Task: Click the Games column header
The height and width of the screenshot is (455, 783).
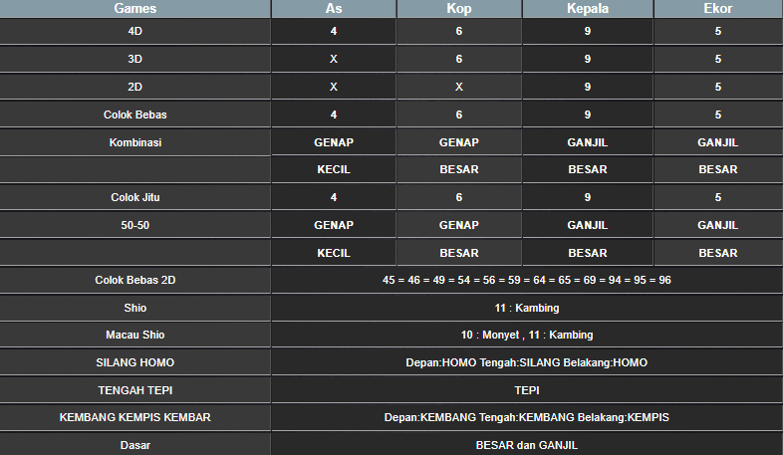Action: pos(134,9)
